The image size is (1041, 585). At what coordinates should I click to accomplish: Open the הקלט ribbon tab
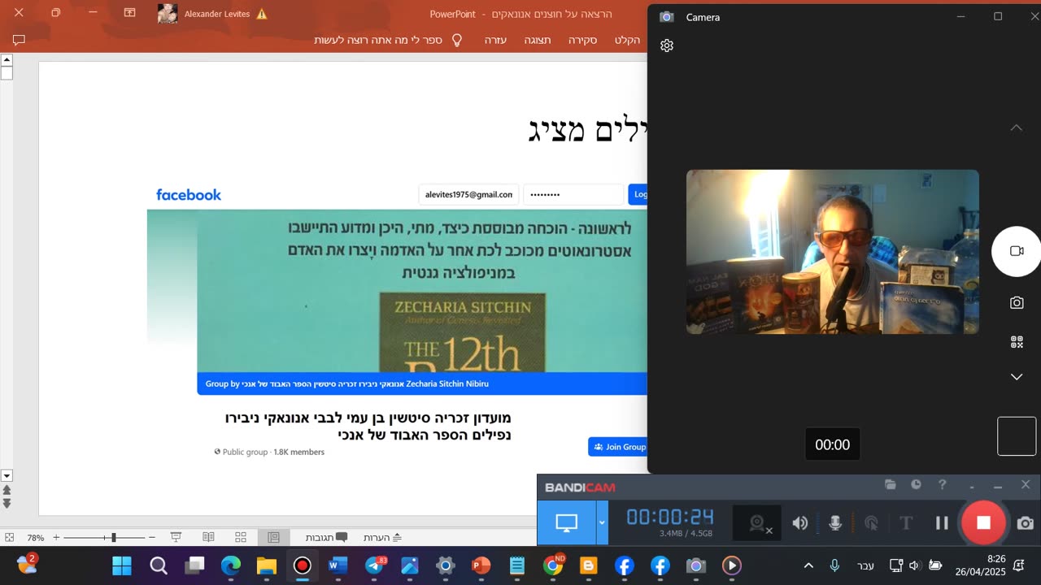(628, 40)
